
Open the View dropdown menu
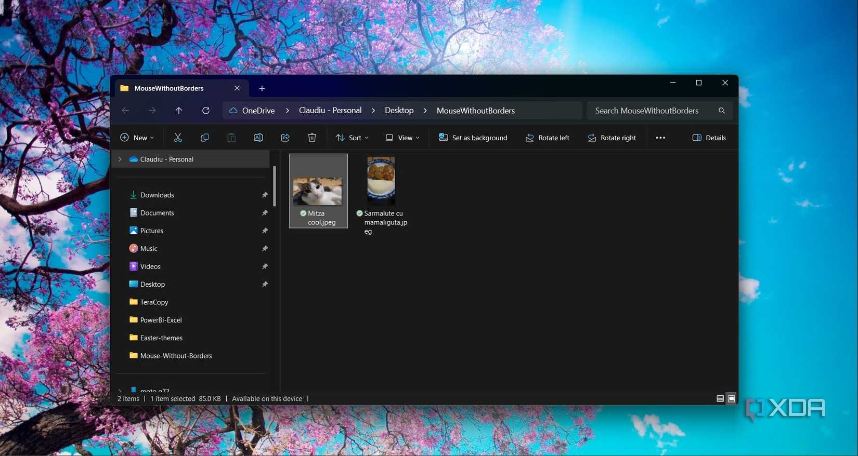point(402,138)
